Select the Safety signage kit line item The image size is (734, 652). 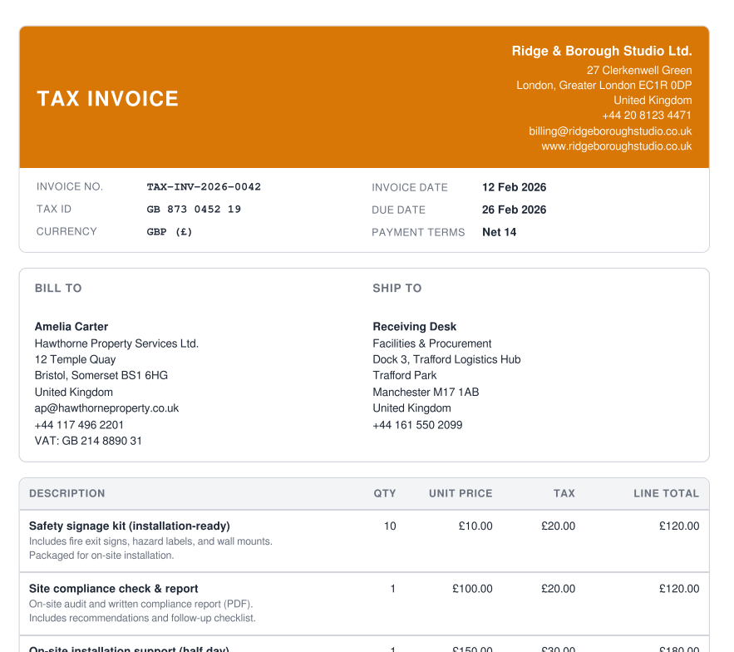[130, 526]
